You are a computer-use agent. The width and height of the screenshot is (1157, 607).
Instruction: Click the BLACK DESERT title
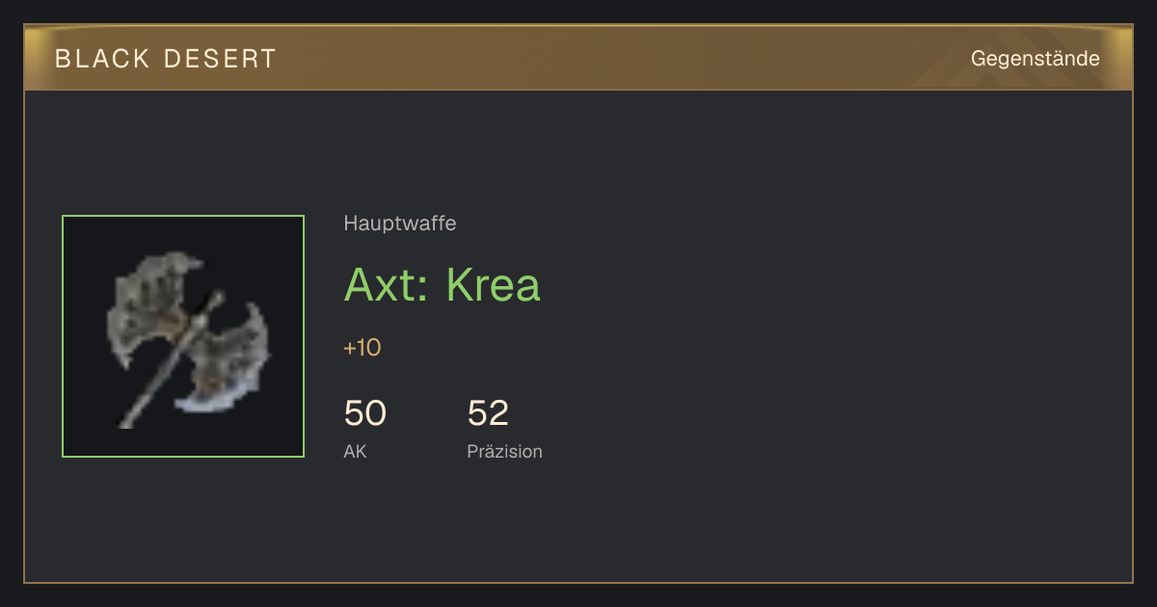pos(166,59)
